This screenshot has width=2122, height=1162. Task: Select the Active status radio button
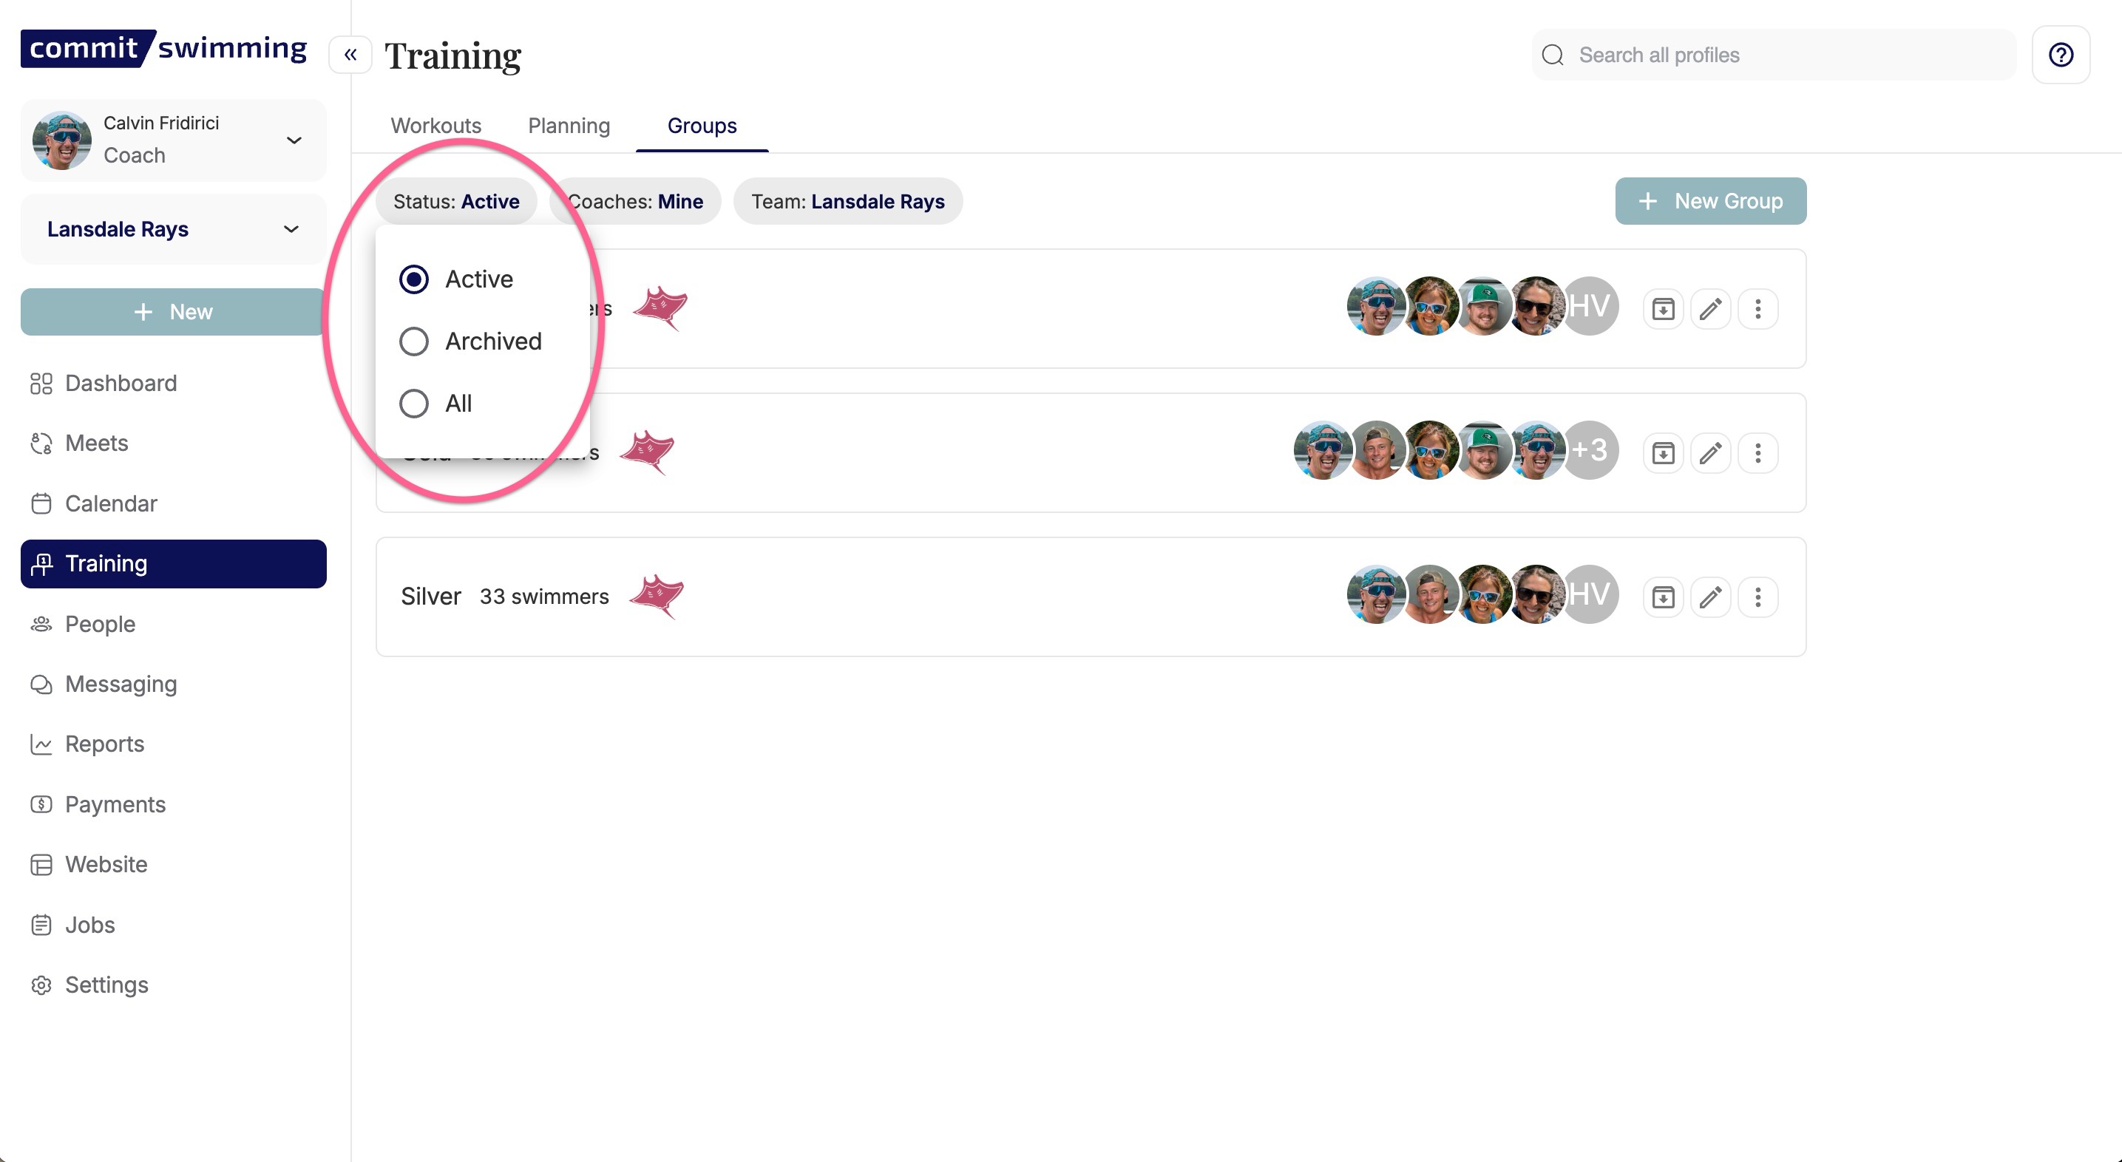[x=413, y=279]
